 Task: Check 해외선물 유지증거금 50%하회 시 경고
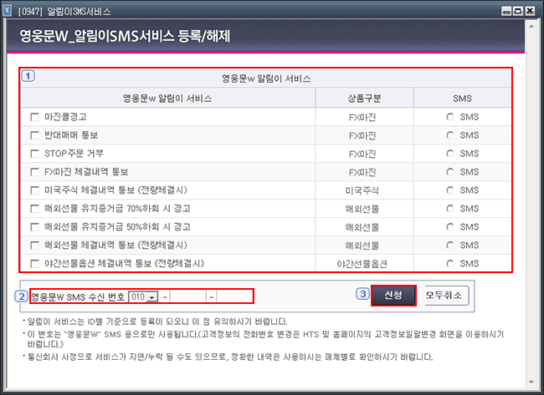click(x=34, y=227)
